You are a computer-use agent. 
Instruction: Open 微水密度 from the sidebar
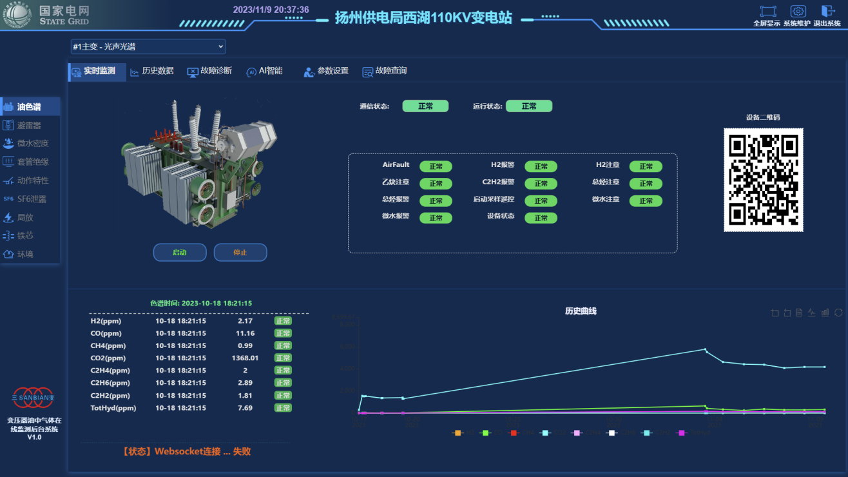(32, 144)
